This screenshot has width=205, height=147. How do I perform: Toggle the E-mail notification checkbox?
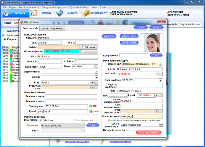coord(90,111)
